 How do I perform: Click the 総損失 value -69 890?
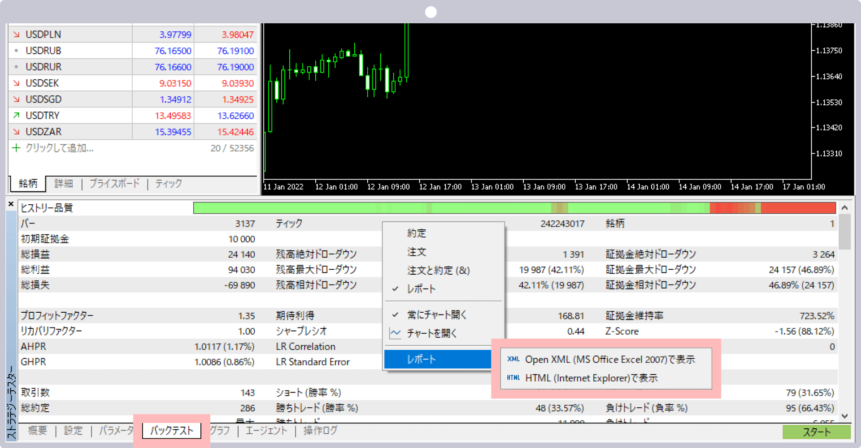[x=240, y=285]
